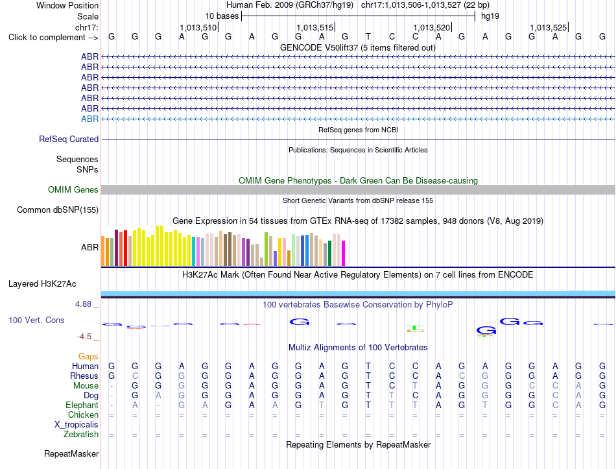Click the bright red bar in GTEx chart
The height and width of the screenshot is (469, 616).
[125, 248]
